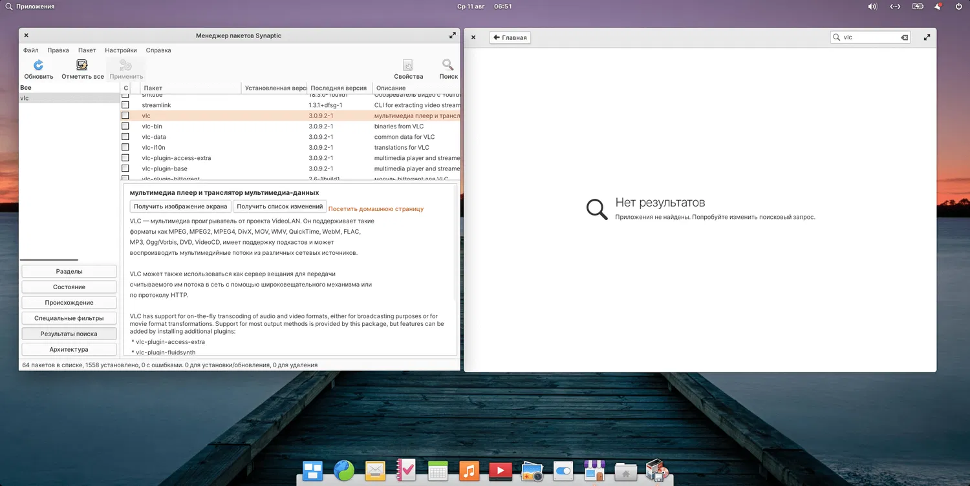Select the streamlink package name
This screenshot has height=486, width=970.
coord(156,105)
